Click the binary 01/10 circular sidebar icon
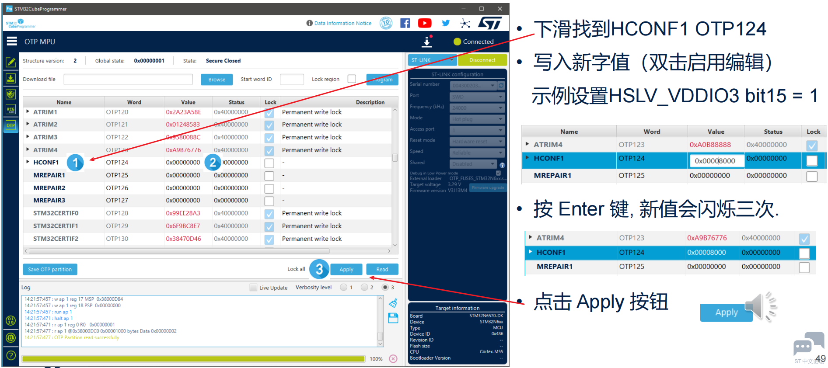The image size is (828, 368). click(11, 321)
